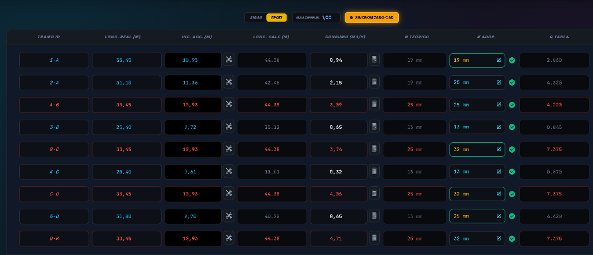593x255 pixels.
Task: Open accessories wrench tool for tramo 1-A
Action: [x=228, y=59]
